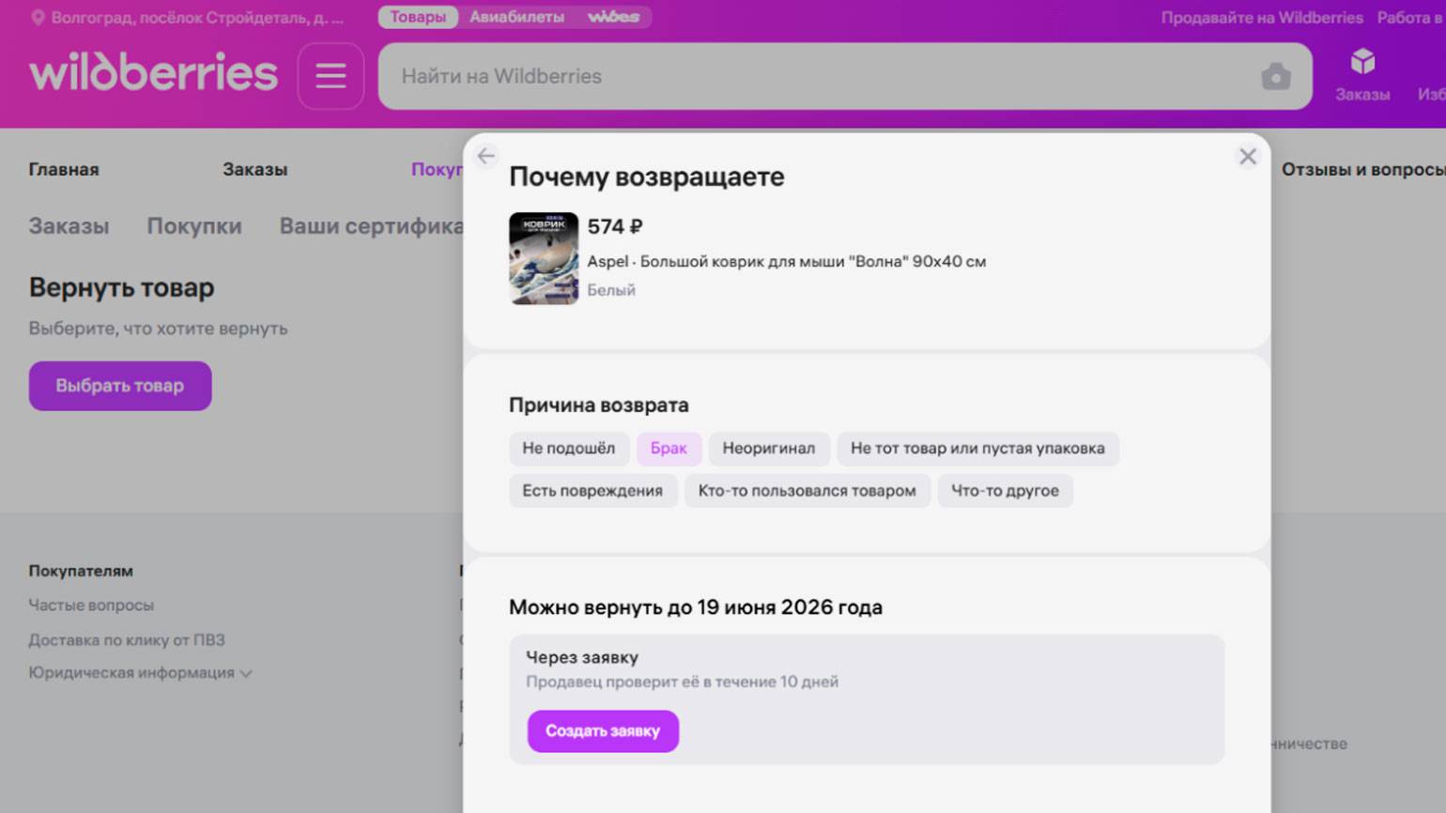Image resolution: width=1446 pixels, height=813 pixels.
Task: Open Частые вопросы footer link
Action: (x=91, y=606)
